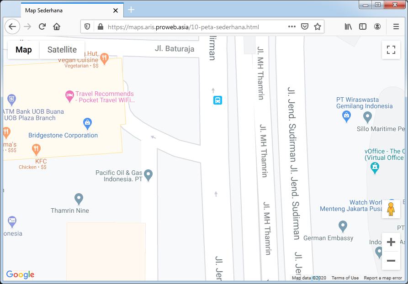Click the bus stop transit icon
This screenshot has width=408, height=284.
coord(217,100)
